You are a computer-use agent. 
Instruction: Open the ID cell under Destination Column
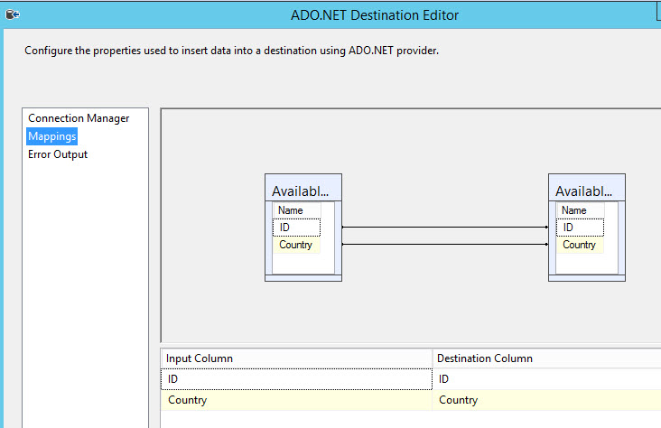coord(546,380)
